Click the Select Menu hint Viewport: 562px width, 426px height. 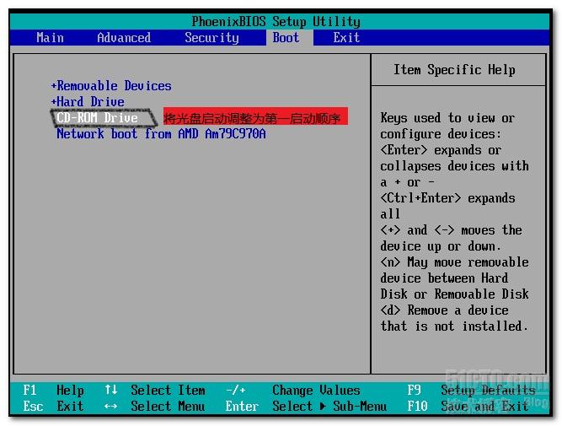pyautogui.click(x=168, y=407)
